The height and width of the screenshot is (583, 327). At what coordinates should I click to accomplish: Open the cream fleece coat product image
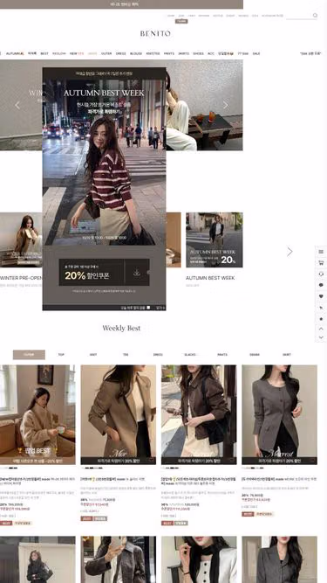click(x=37, y=414)
